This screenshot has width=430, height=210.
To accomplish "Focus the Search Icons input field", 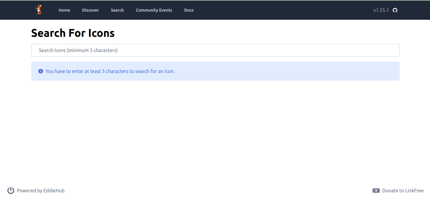I will [x=215, y=50].
